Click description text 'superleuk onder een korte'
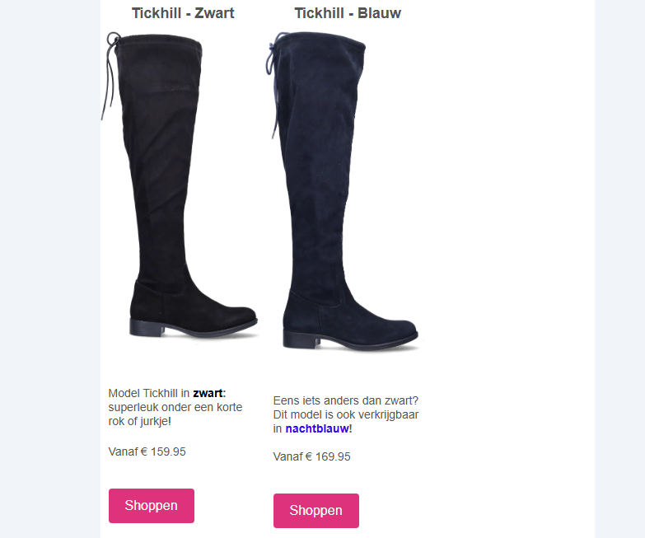Viewport: 645px width, 538px height. point(175,407)
